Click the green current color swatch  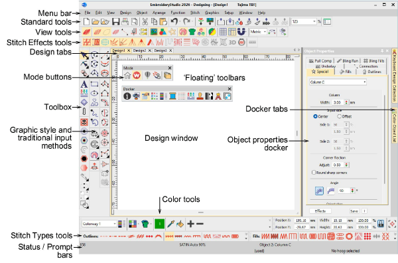click(x=160, y=224)
